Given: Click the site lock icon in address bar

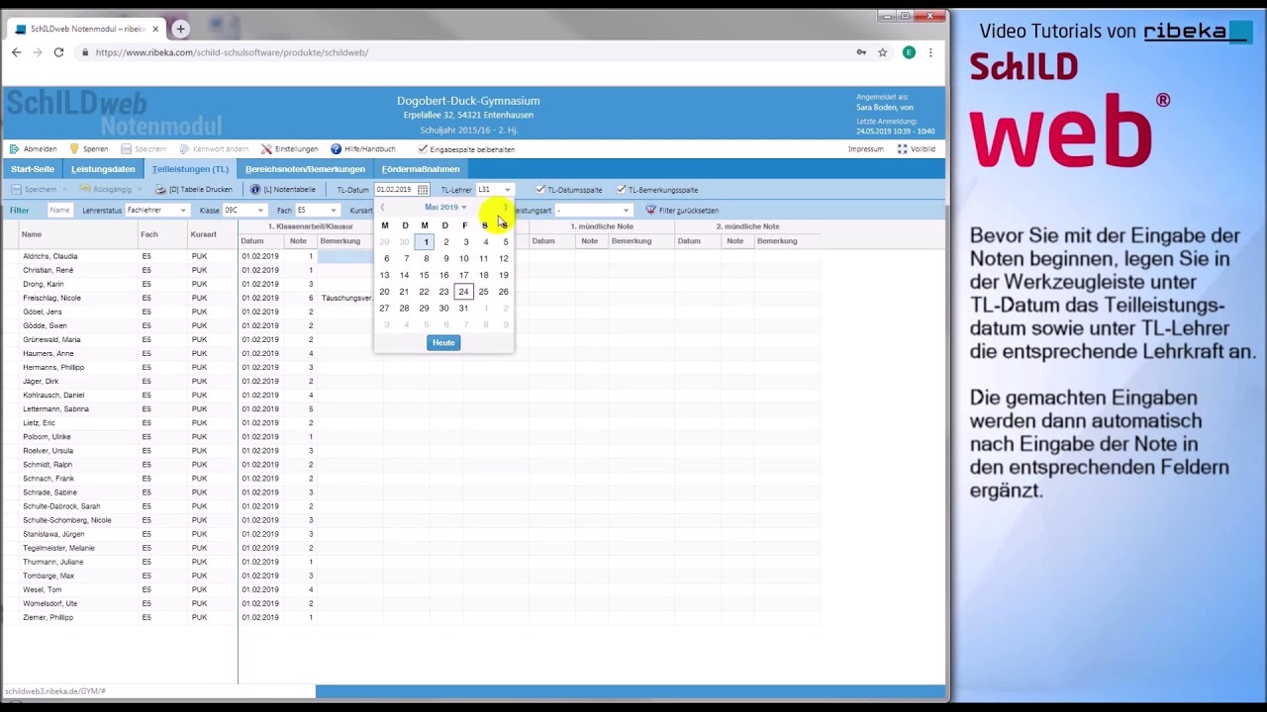Looking at the screenshot, I should (x=85, y=52).
